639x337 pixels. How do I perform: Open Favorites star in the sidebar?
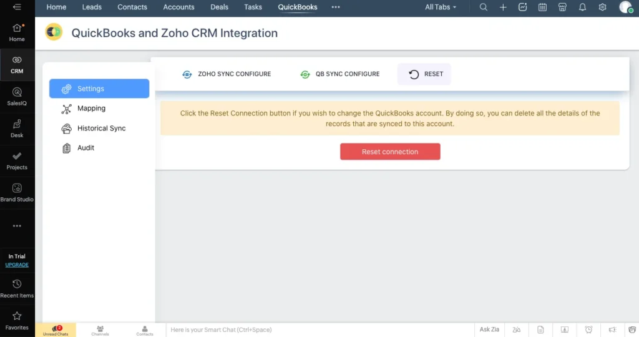17,321
